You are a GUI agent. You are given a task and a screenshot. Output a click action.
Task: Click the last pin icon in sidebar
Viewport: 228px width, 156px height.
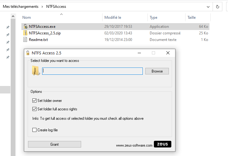(x=8, y=57)
